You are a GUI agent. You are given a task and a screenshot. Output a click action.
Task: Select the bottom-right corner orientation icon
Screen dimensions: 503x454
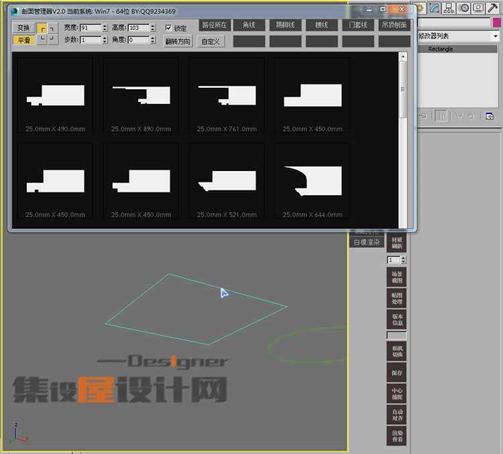(52, 39)
